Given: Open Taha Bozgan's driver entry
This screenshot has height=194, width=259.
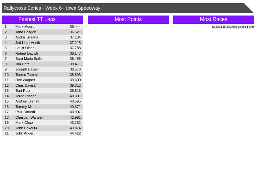Looking at the screenshot, I should 26,32.
